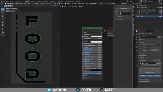Hide Bool_Objects collection in viewport
163x92 pixels.
point(159,7)
